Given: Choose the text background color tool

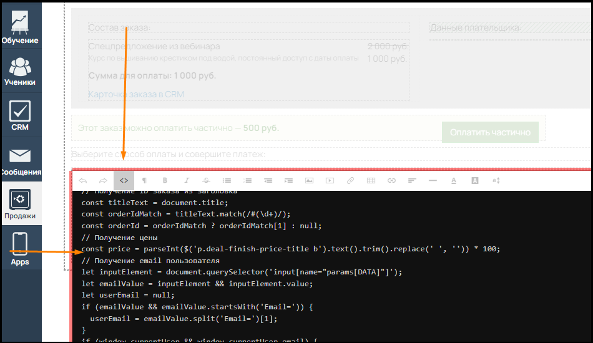Looking at the screenshot, I should point(475,181).
